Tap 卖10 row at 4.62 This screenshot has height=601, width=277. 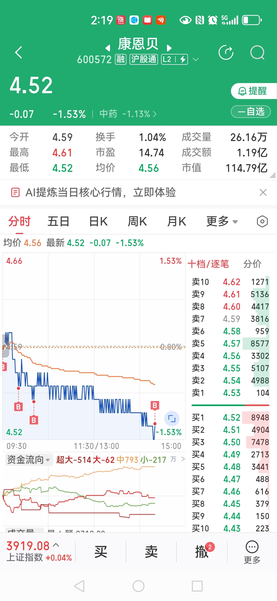coord(230,282)
